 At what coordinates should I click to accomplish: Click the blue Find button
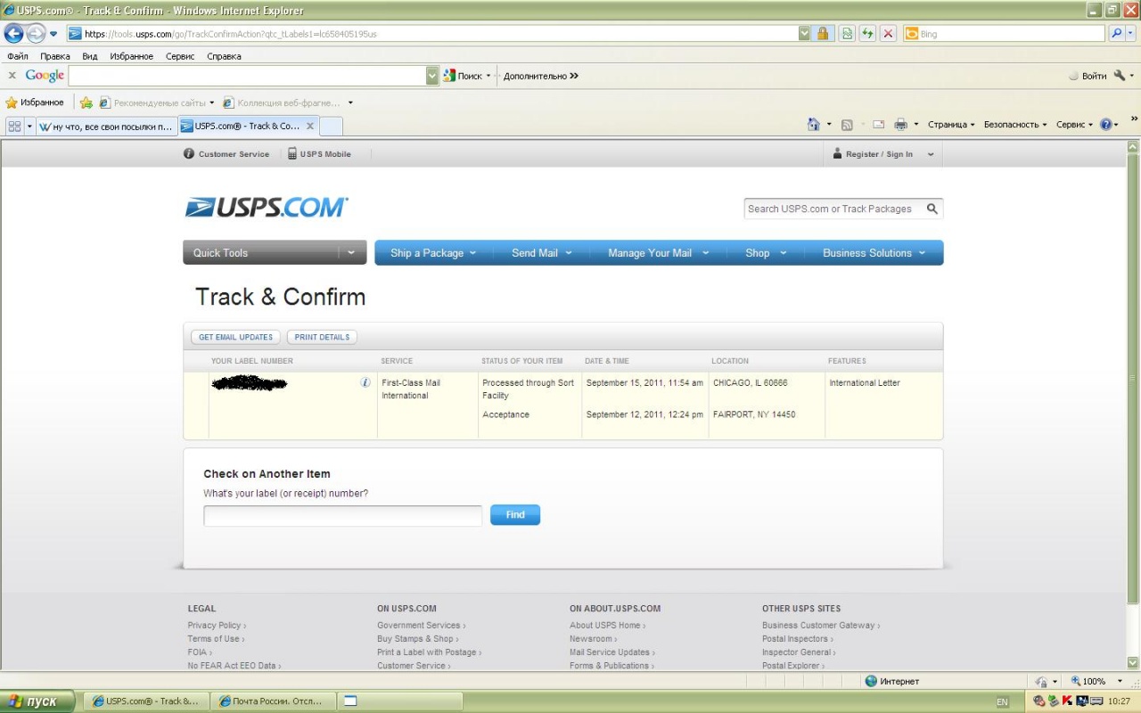(515, 515)
